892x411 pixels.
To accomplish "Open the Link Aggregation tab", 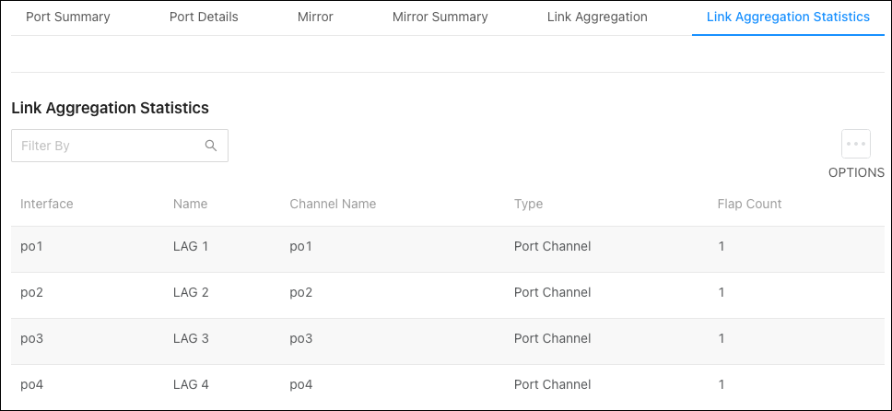I will tap(597, 18).
